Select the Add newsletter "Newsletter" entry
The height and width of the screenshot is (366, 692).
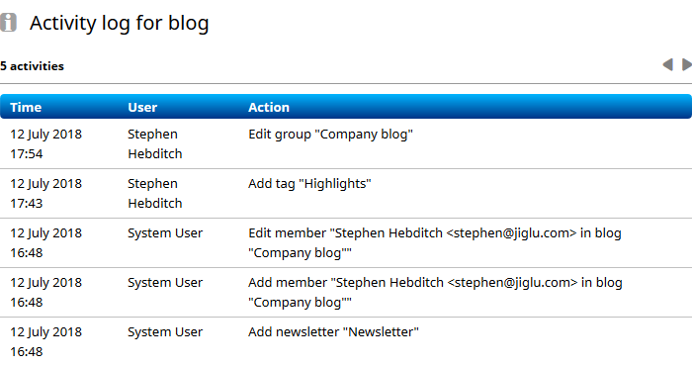tap(333, 332)
